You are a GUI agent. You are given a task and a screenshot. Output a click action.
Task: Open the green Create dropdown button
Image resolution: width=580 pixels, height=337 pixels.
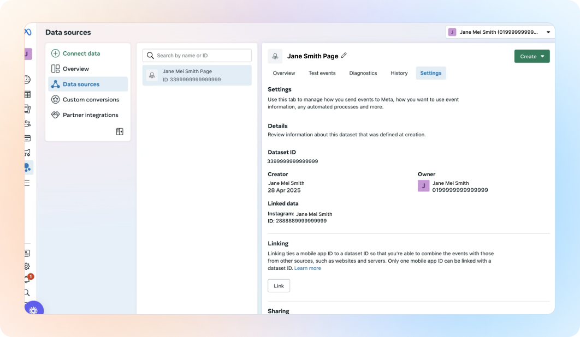pos(532,56)
